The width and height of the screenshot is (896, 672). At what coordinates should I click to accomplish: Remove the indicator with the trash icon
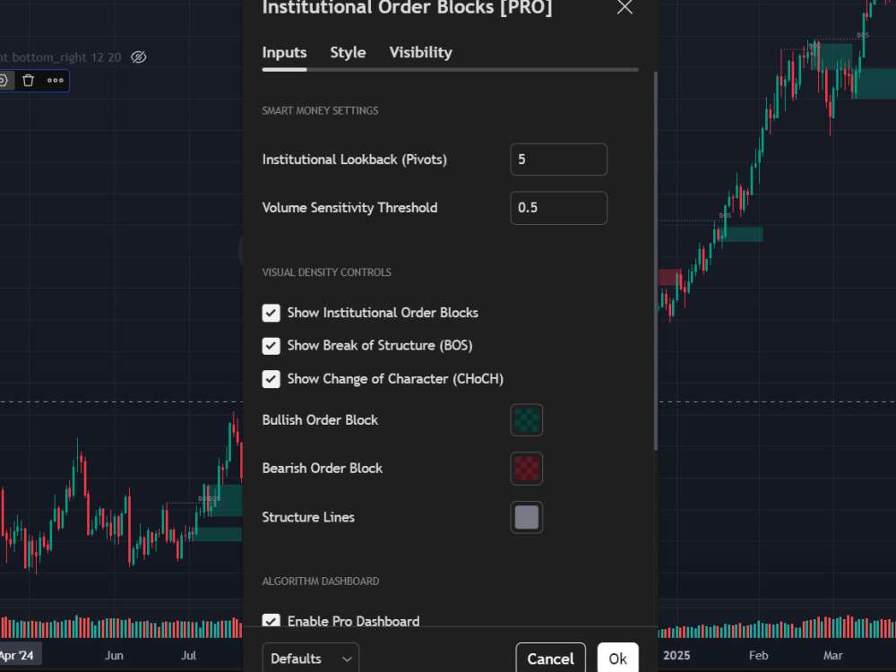(28, 81)
